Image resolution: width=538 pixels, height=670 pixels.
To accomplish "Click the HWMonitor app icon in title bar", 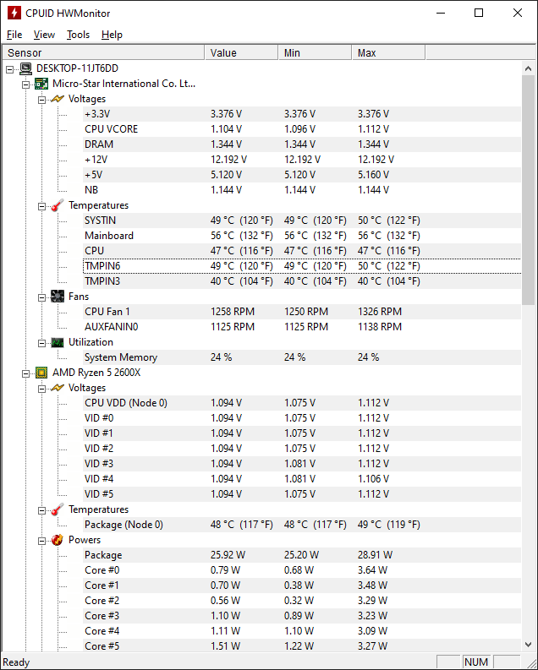I will pos(14,13).
